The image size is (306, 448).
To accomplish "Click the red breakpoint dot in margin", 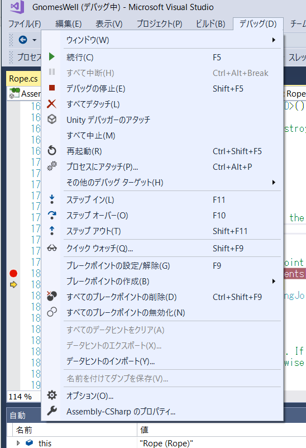I will 13,273.
